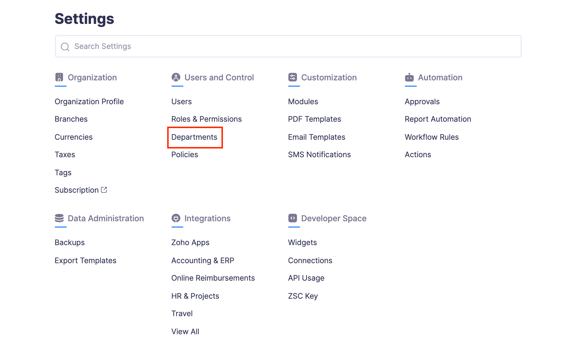Viewport: 562px width, 354px height.
Task: Open the Currencies settings
Action: 74,137
